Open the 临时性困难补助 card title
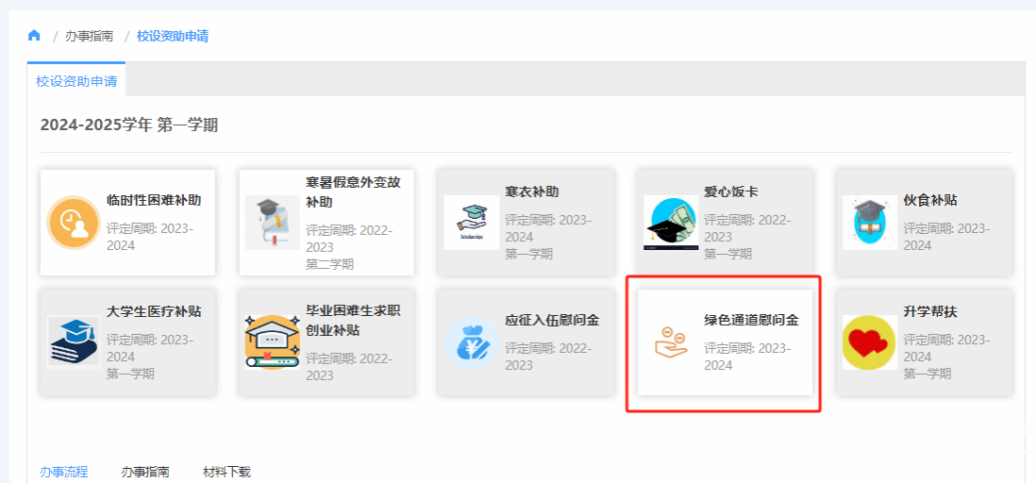The height and width of the screenshot is (483, 1036). [154, 200]
